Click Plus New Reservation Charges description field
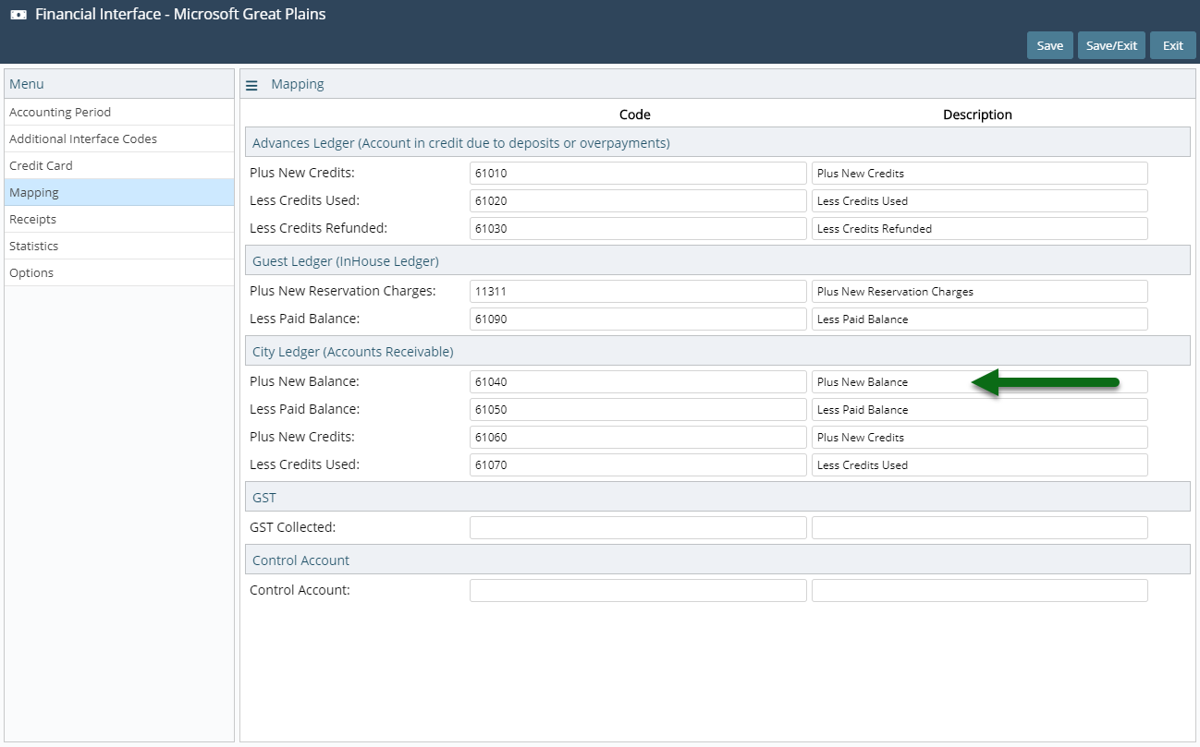 coord(980,291)
